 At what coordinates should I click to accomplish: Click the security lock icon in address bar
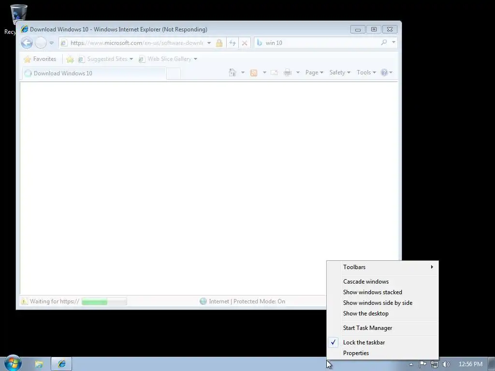tap(219, 43)
